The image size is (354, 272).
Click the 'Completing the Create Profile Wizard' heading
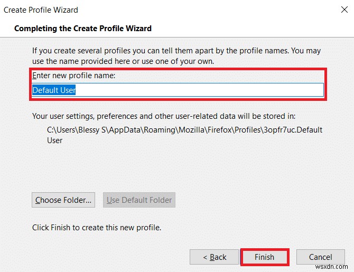coord(83,28)
